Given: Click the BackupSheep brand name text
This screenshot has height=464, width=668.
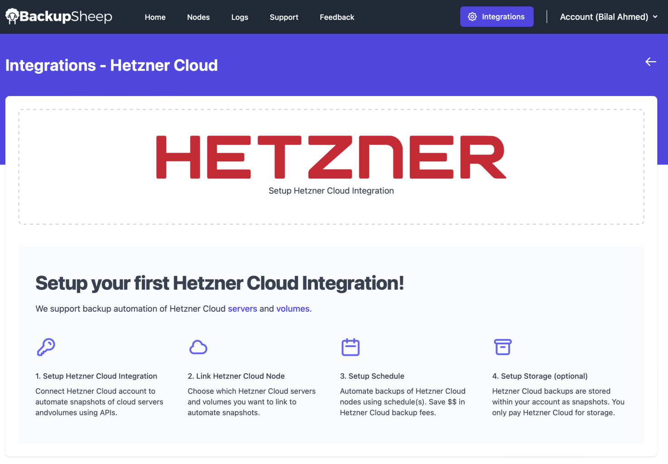Looking at the screenshot, I should (x=66, y=17).
